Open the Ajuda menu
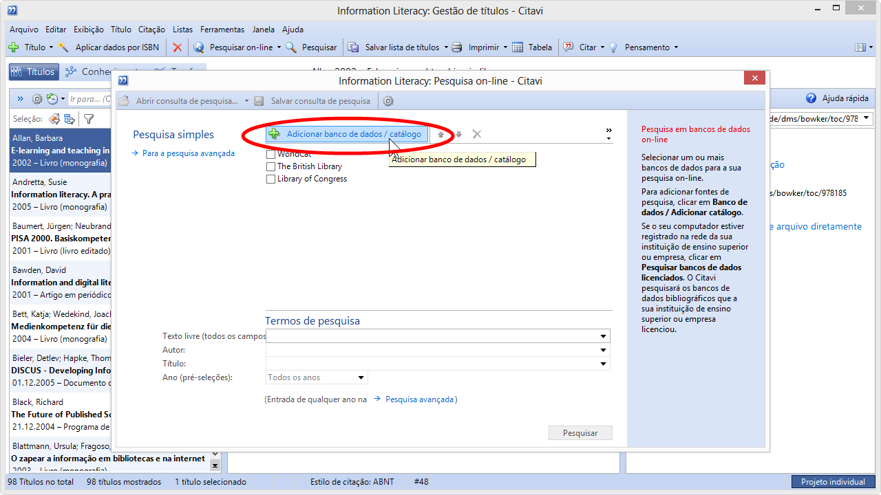881x495 pixels. click(293, 30)
